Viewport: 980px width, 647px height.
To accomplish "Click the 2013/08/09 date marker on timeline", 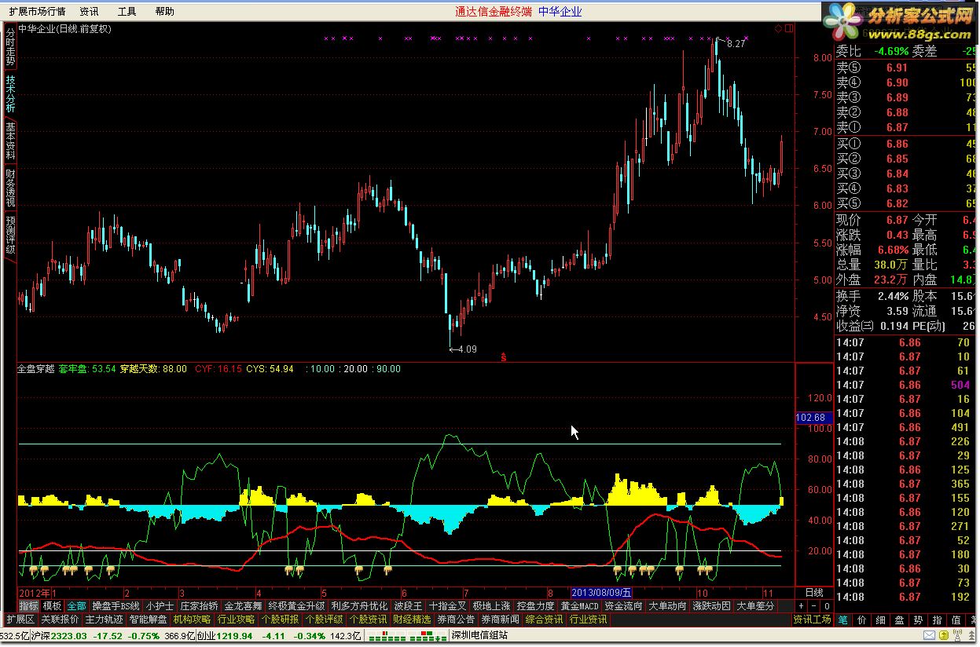I will (602, 592).
